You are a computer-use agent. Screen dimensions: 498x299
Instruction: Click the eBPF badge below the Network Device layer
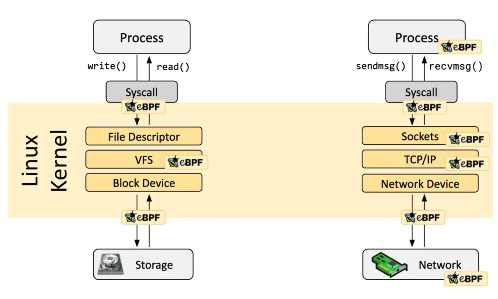(x=423, y=218)
